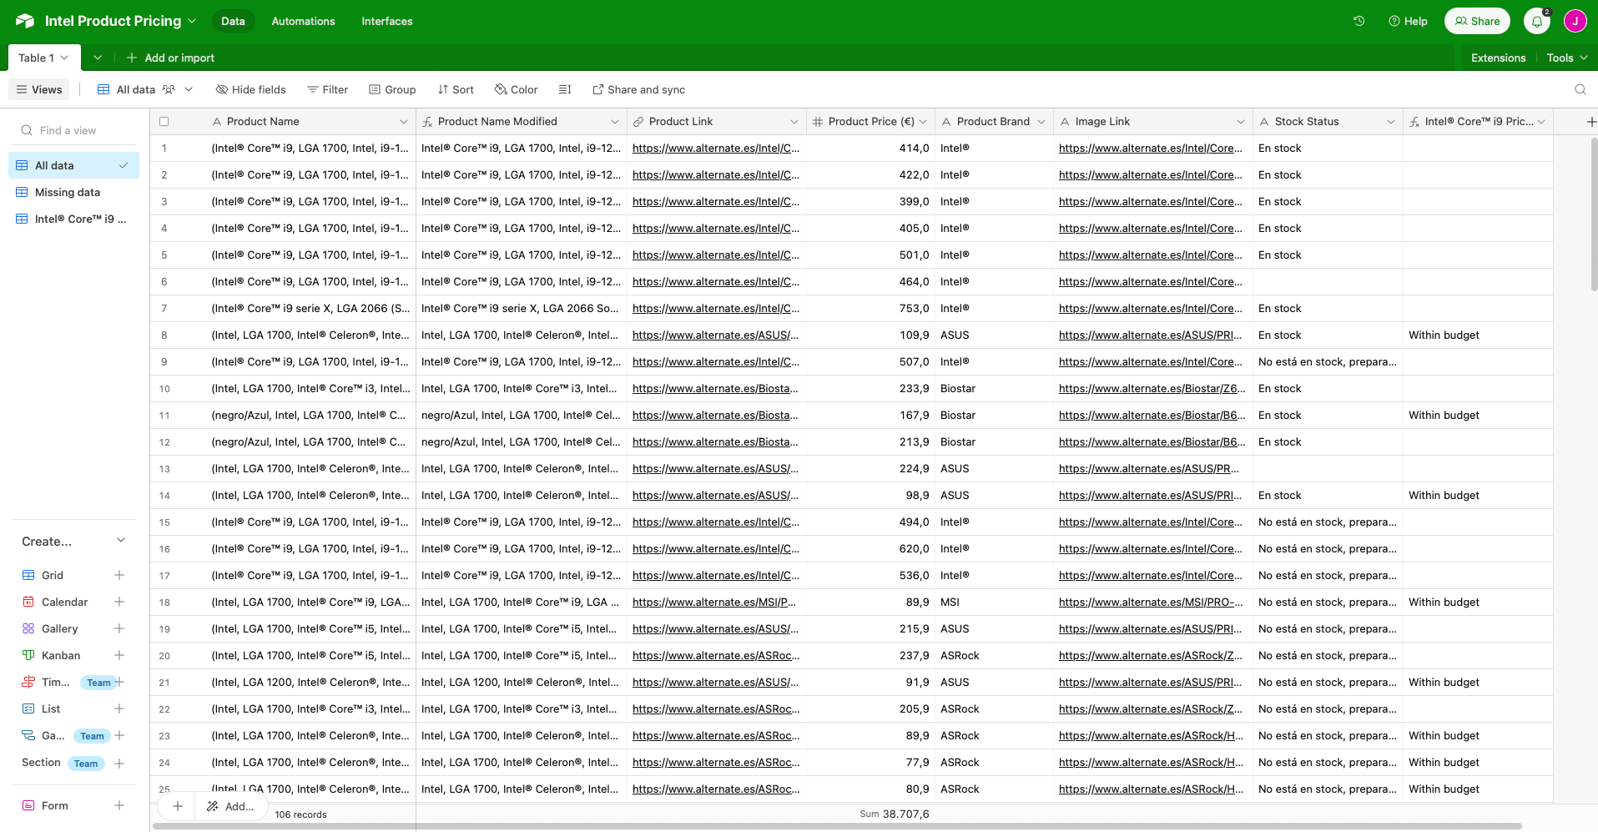The image size is (1598, 832).
Task: Add a new Grid view plus
Action: click(x=119, y=575)
